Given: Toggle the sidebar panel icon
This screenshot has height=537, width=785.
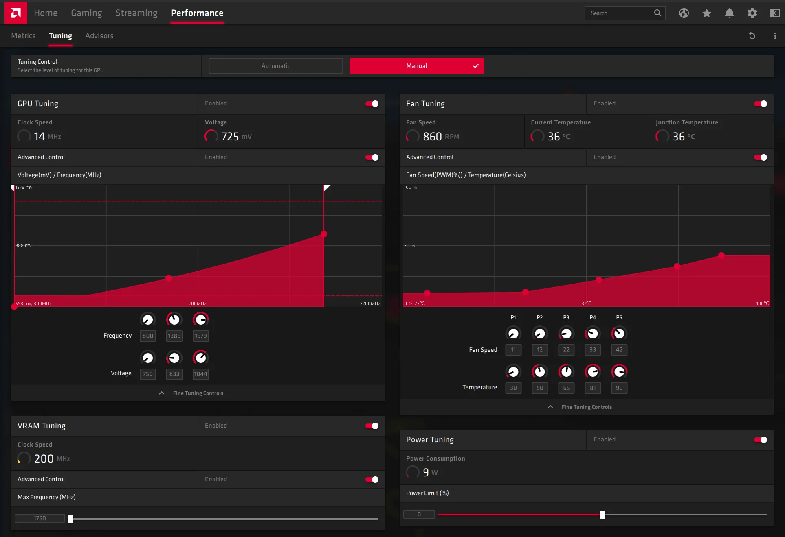Looking at the screenshot, I should point(775,13).
